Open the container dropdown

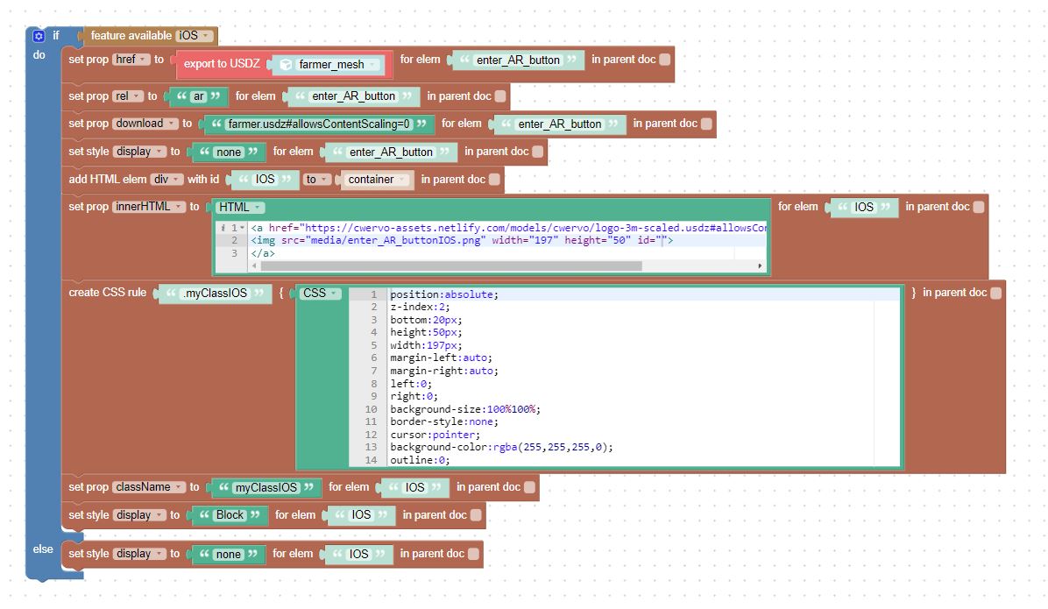377,179
